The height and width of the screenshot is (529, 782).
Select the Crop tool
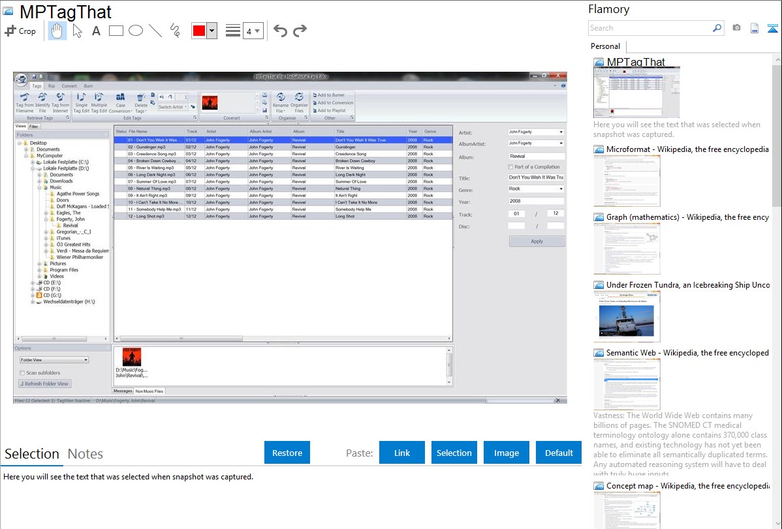tap(20, 31)
